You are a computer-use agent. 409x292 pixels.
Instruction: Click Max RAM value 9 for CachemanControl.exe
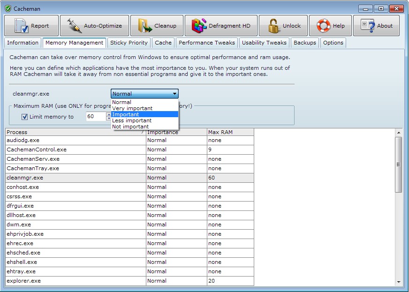coord(230,150)
